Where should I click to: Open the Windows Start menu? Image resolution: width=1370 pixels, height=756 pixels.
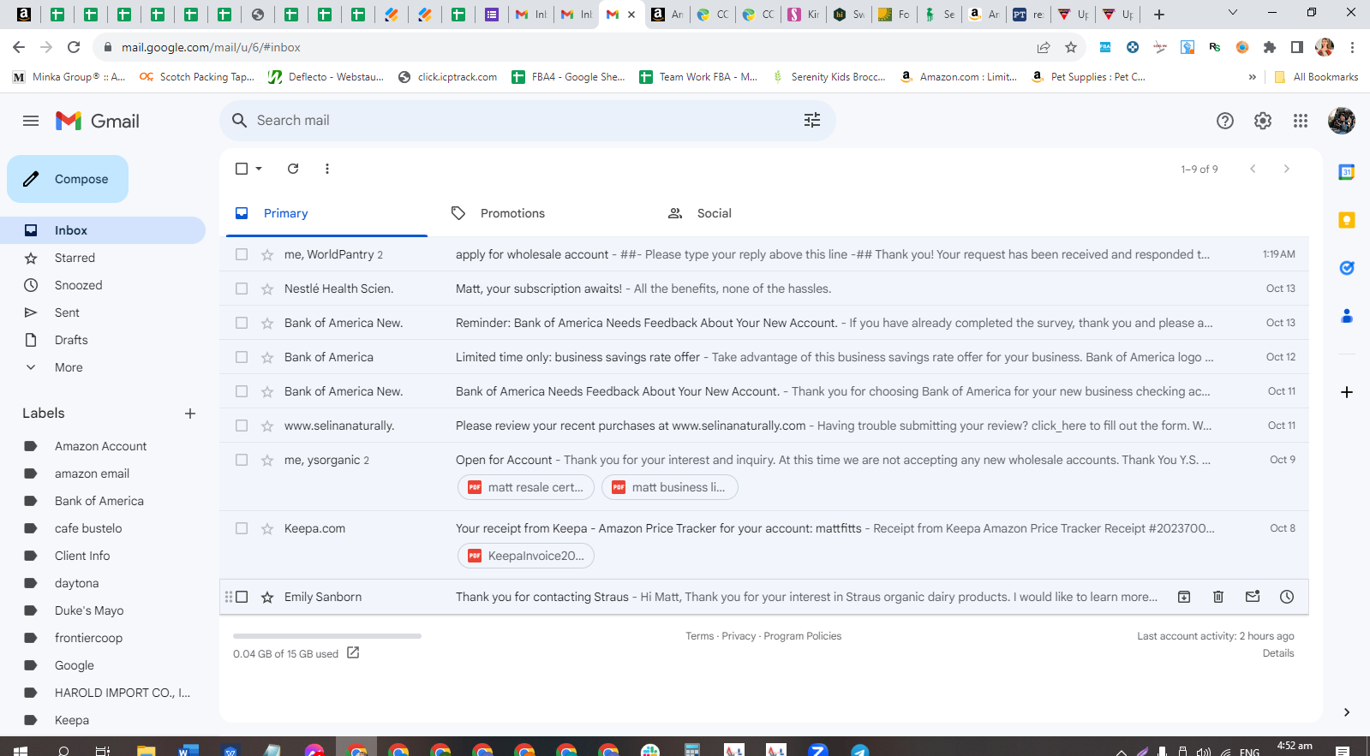[21, 750]
